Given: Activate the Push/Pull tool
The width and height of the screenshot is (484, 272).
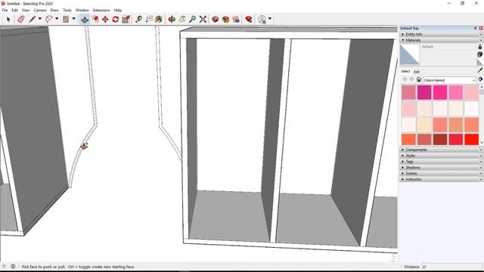Looking at the screenshot, I should (x=85, y=20).
